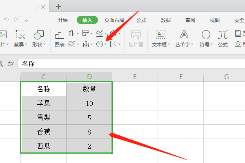This screenshot has height=163, width=245.
Task: Open the 图表 chart dialog
Action: pos(60,38)
